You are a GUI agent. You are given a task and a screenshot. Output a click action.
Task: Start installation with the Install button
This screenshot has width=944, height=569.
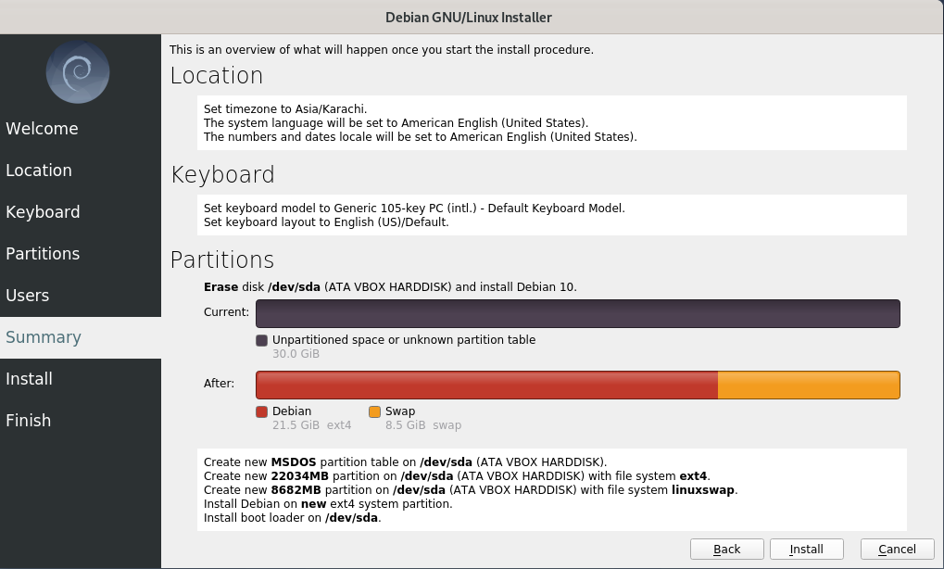(806, 550)
